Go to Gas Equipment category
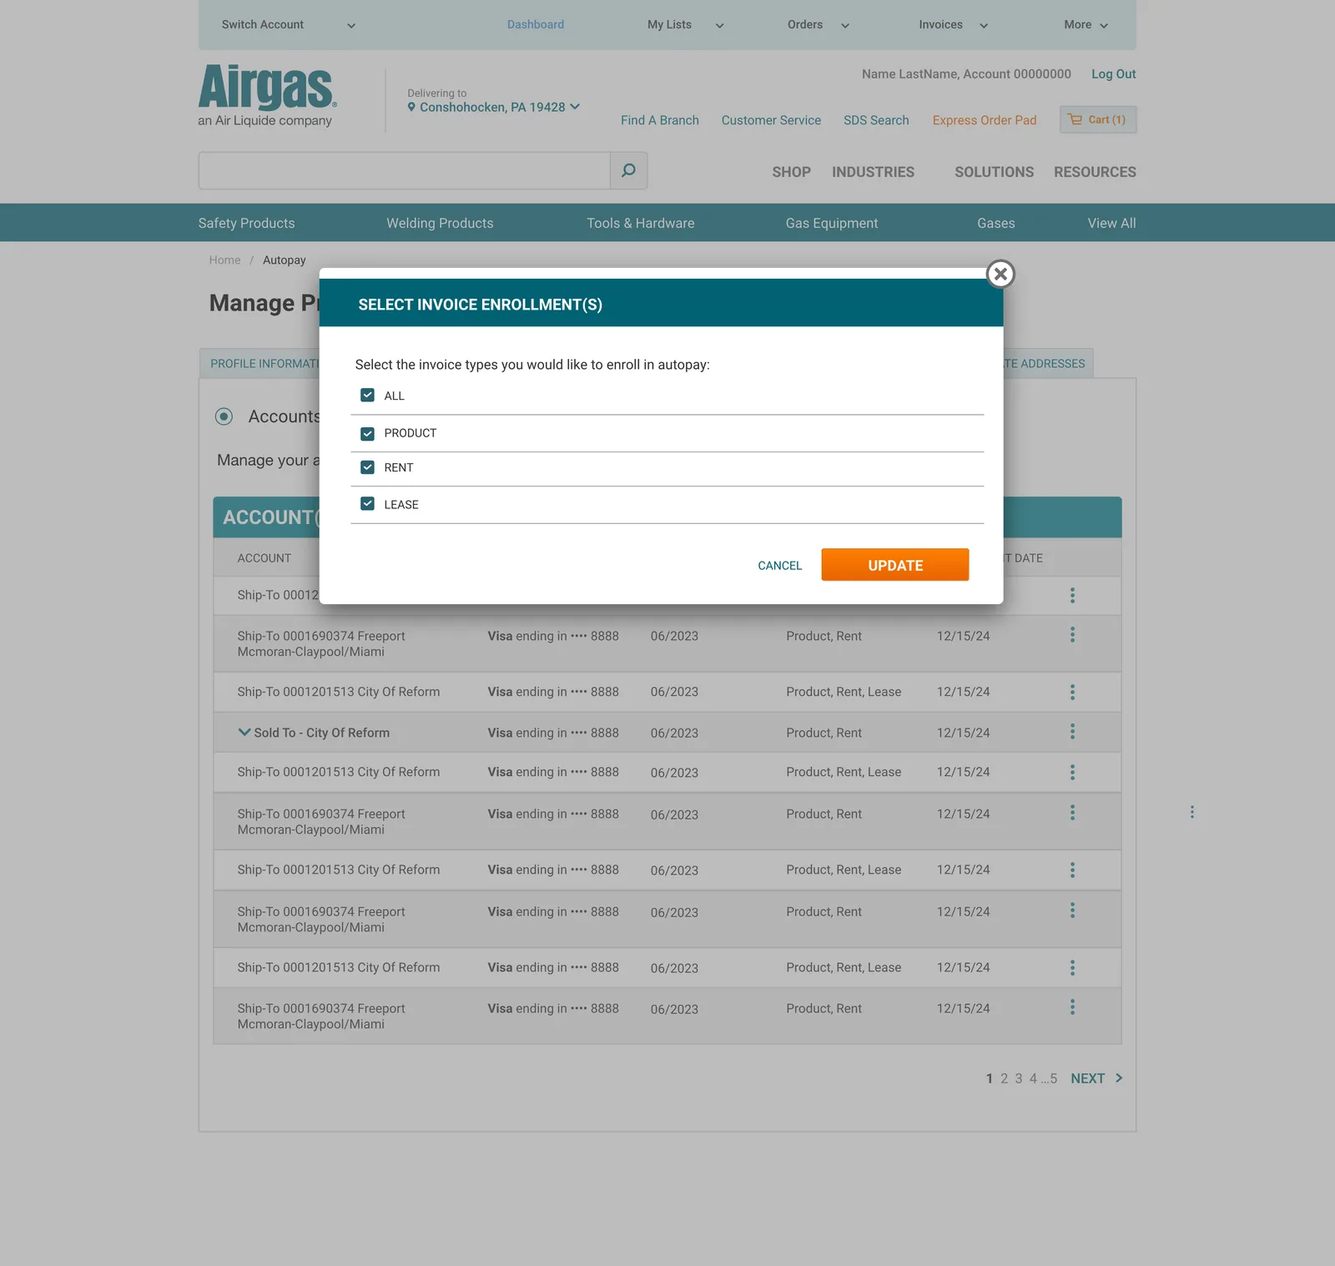This screenshot has height=1266, width=1335. tap(832, 223)
